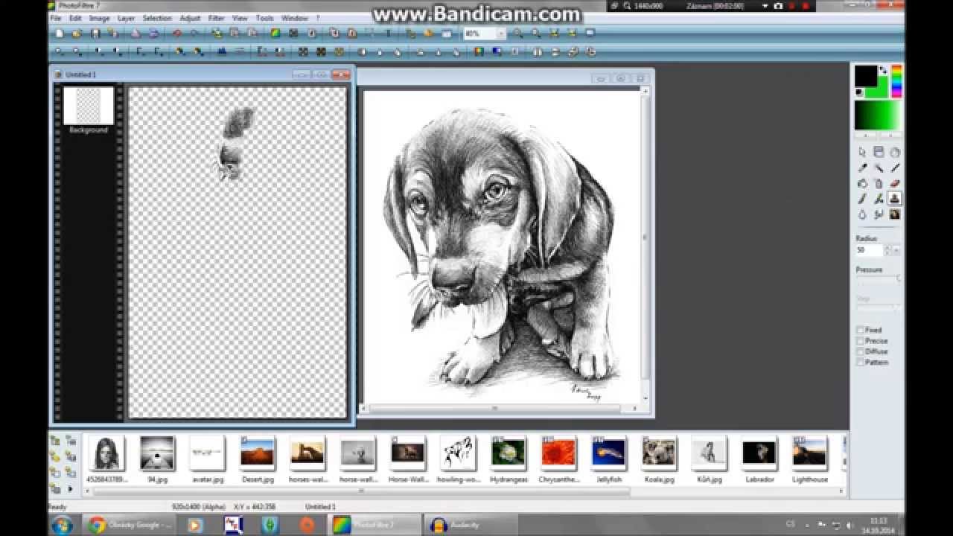The width and height of the screenshot is (953, 536).
Task: Open the Filter menu
Action: coord(217,18)
